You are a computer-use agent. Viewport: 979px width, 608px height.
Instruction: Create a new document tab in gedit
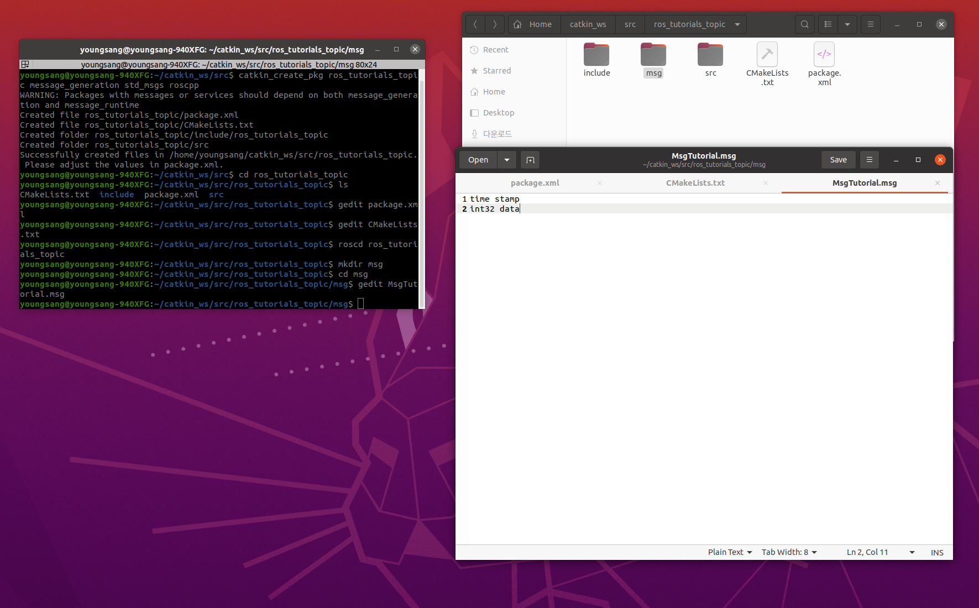tap(530, 160)
